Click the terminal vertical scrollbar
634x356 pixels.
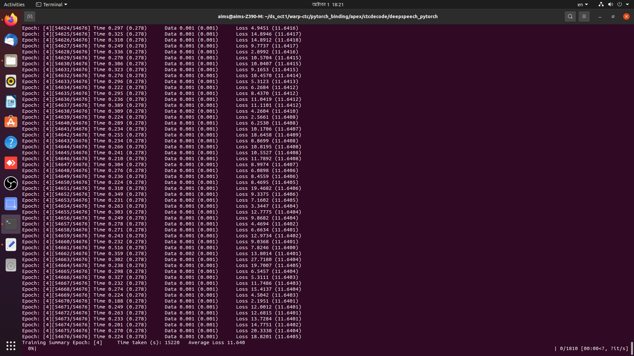632,347
